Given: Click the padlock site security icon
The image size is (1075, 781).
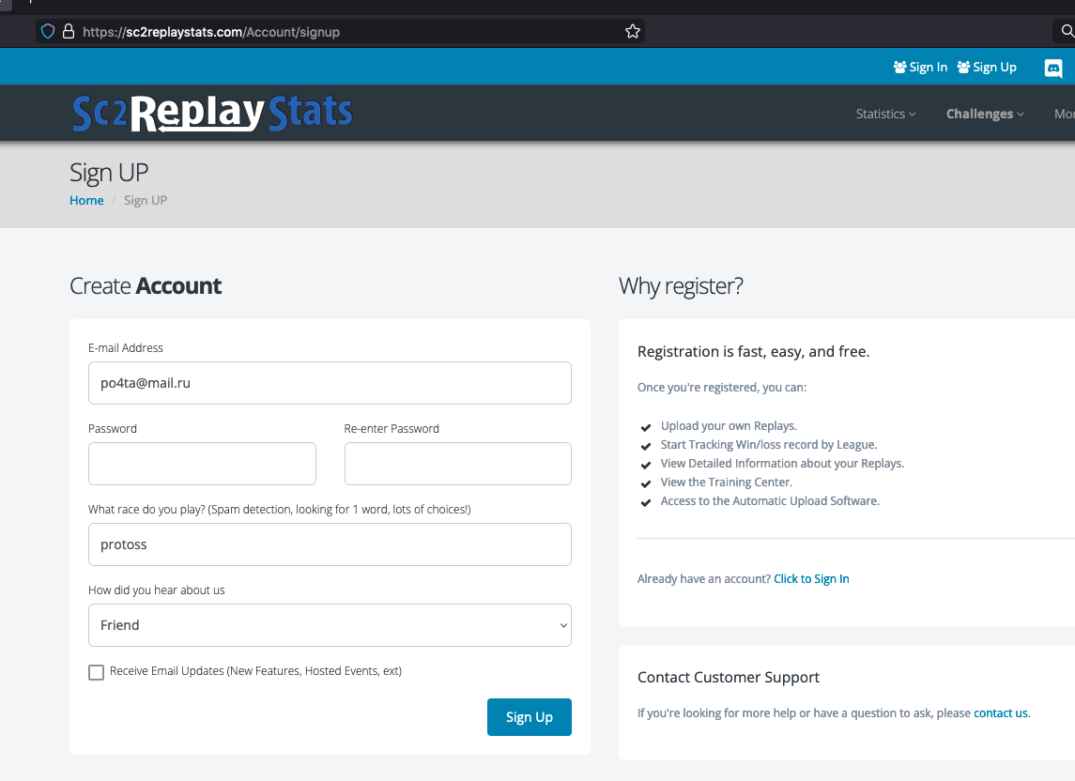Looking at the screenshot, I should click(x=68, y=32).
